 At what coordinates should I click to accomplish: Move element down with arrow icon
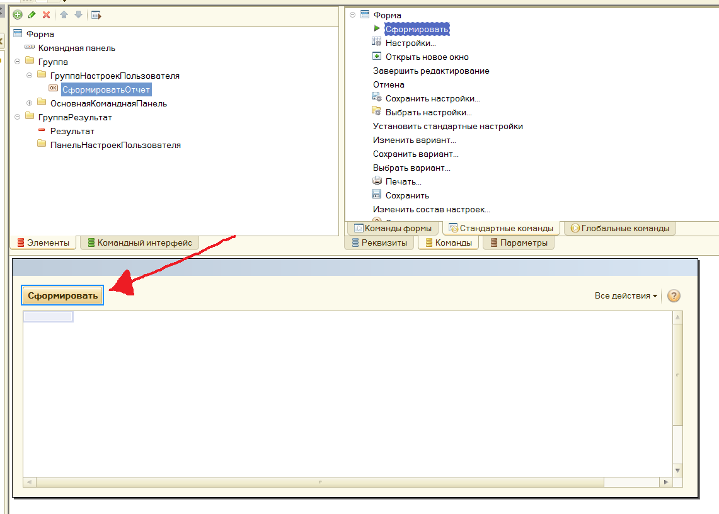78,15
